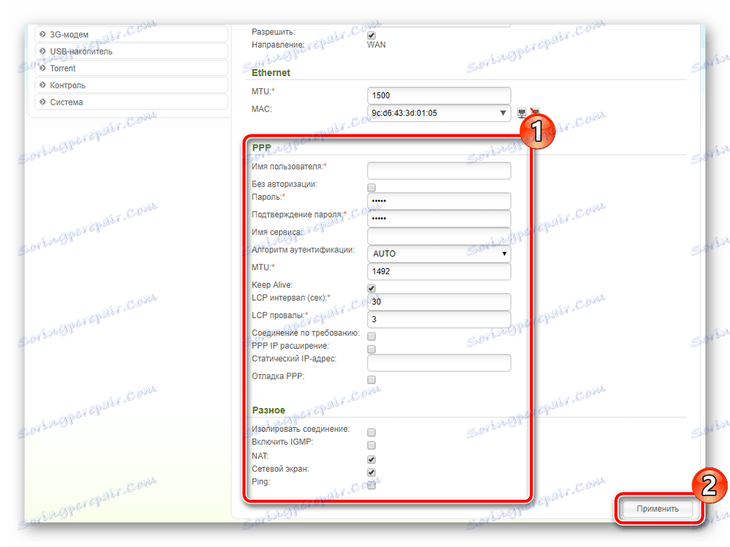Focus the Ethernet MTU field
Viewport: 730px width, 547px height.
coord(439,95)
